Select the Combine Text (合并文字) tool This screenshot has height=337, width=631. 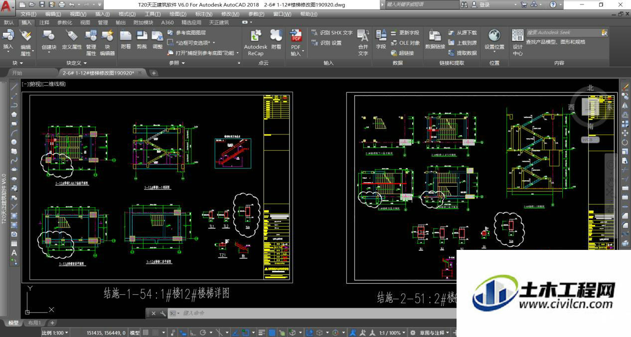click(x=363, y=42)
